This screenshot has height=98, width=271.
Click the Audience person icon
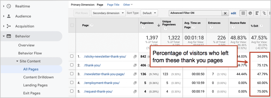point(9,16)
